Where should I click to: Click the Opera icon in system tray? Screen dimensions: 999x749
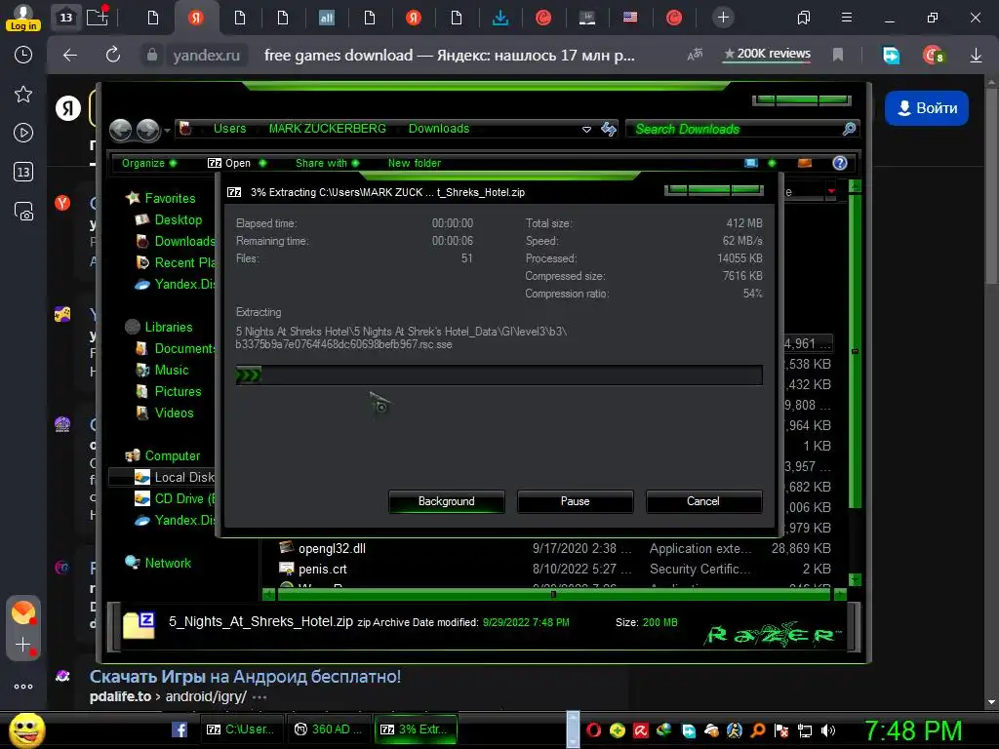click(x=593, y=729)
